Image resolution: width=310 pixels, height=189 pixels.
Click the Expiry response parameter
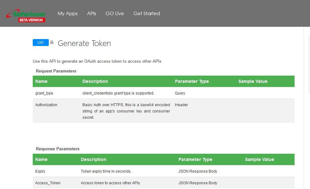(40, 171)
